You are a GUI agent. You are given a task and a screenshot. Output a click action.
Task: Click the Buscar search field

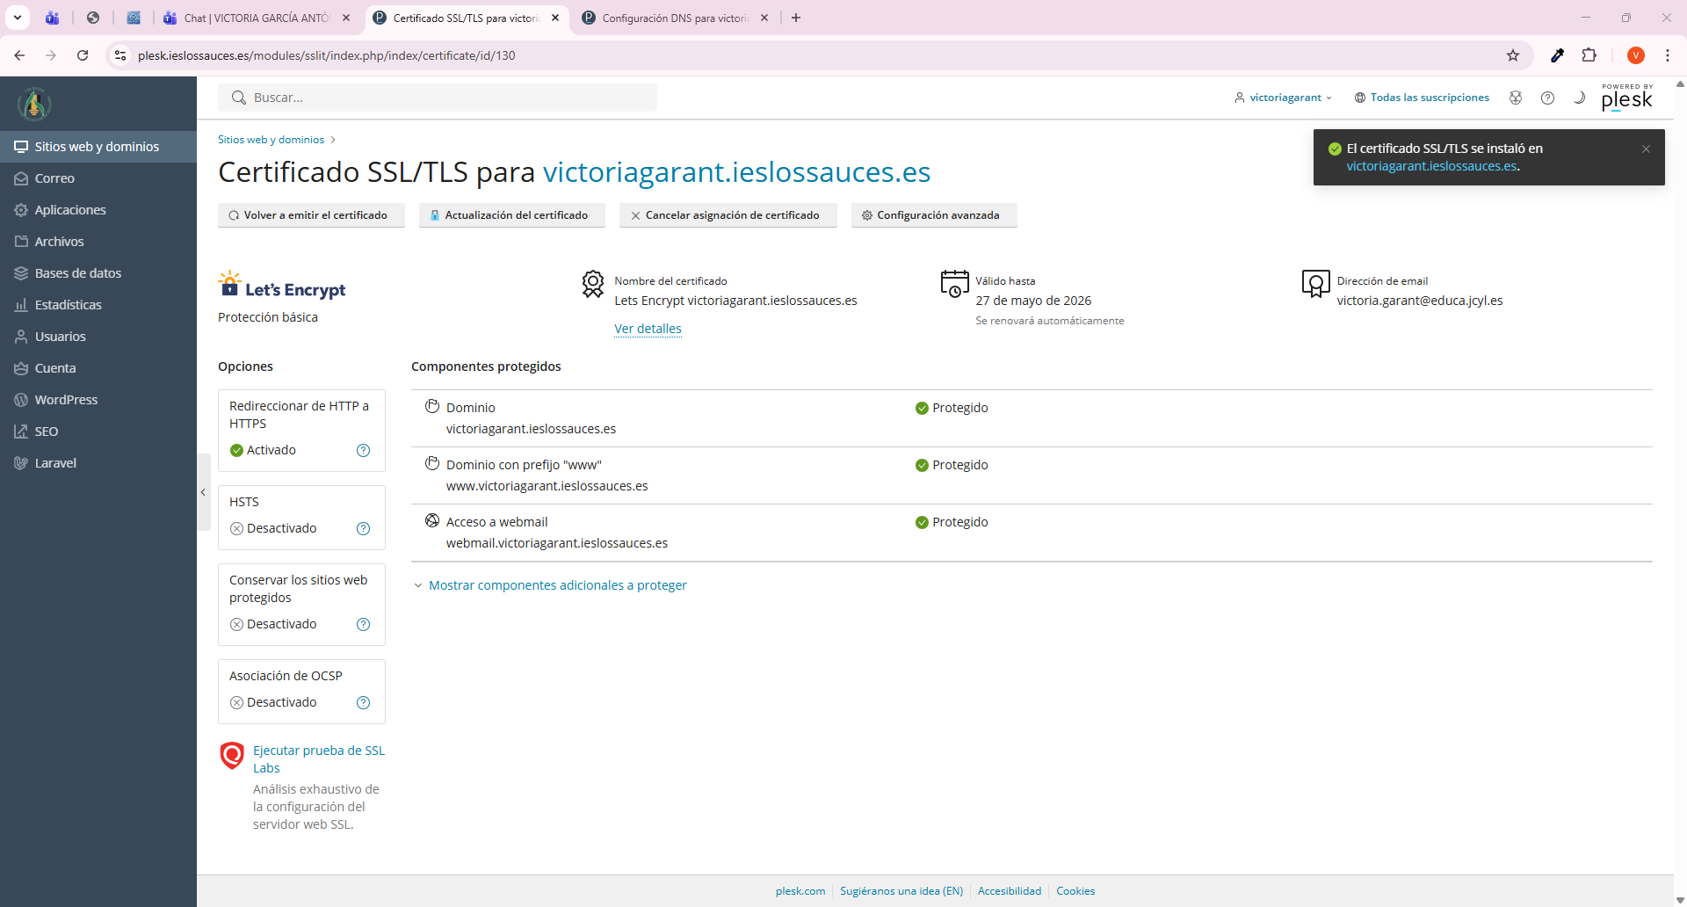(438, 98)
